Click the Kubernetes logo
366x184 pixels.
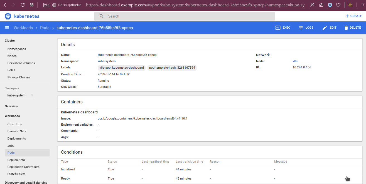pos(8,16)
